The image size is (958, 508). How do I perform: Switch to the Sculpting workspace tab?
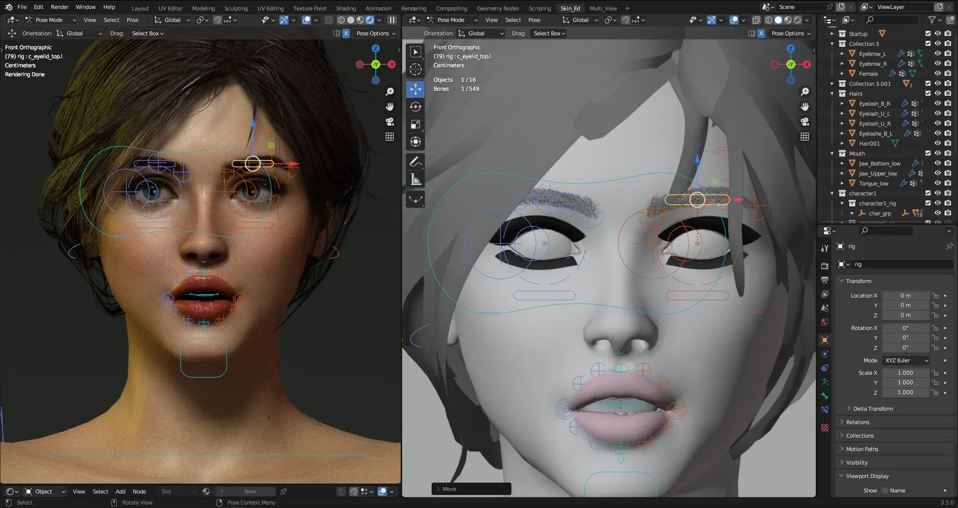[x=236, y=8]
